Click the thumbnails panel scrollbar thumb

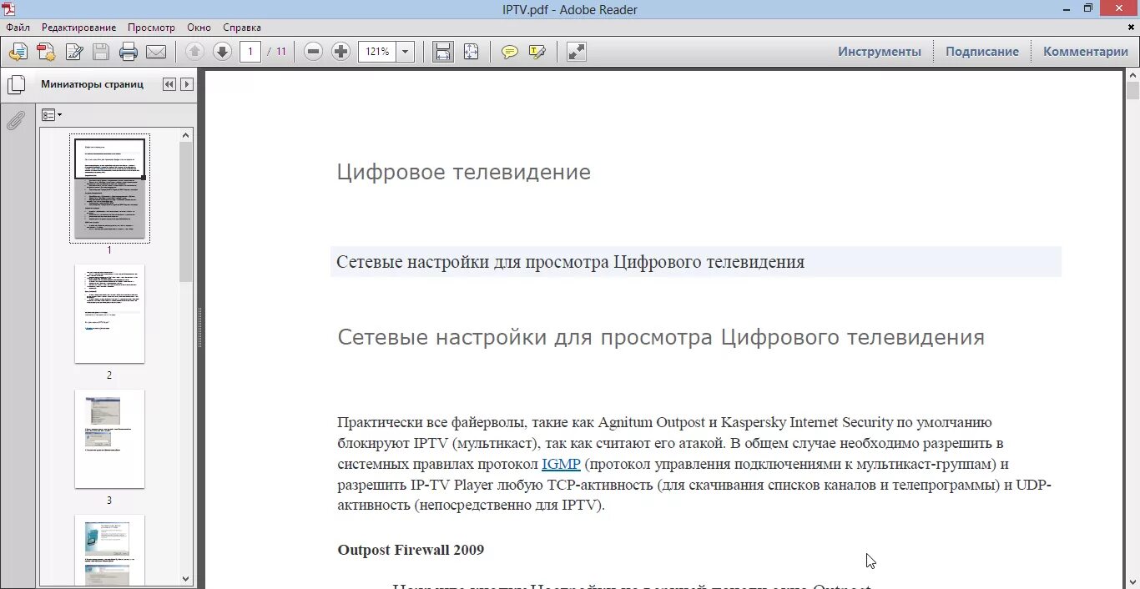click(186, 212)
